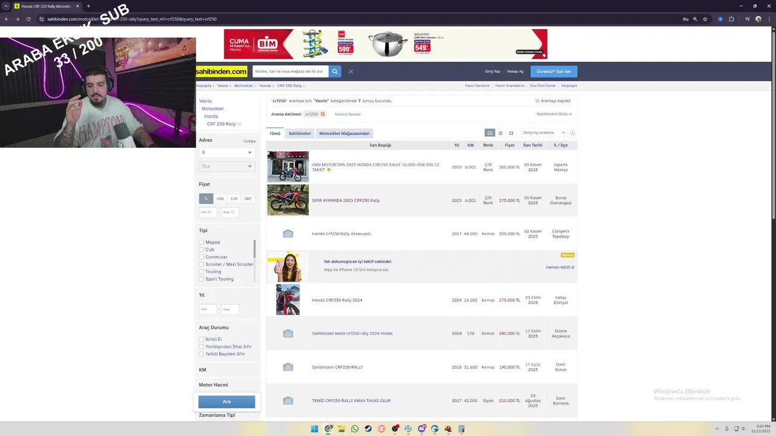Switch to the list view icon

(500, 133)
